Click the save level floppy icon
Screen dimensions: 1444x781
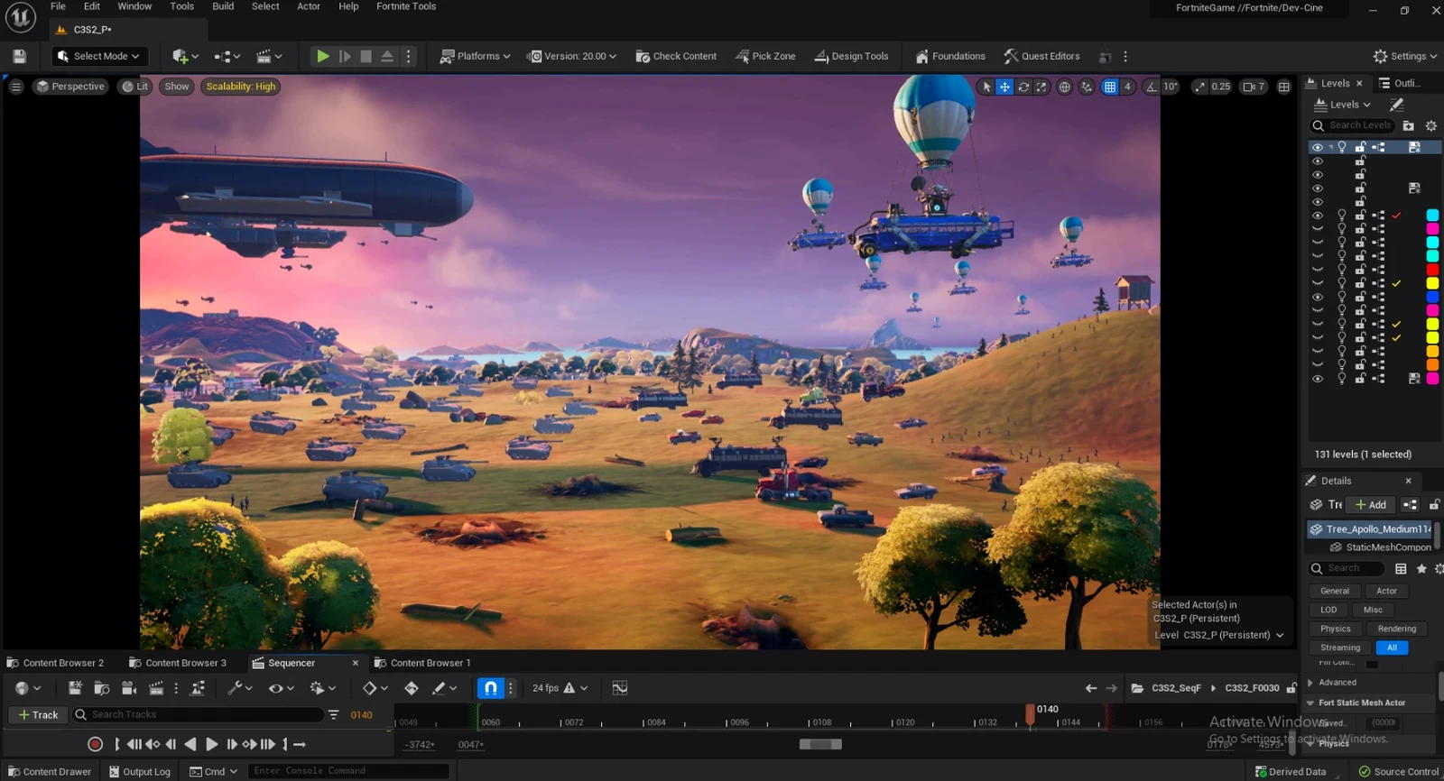tap(19, 56)
